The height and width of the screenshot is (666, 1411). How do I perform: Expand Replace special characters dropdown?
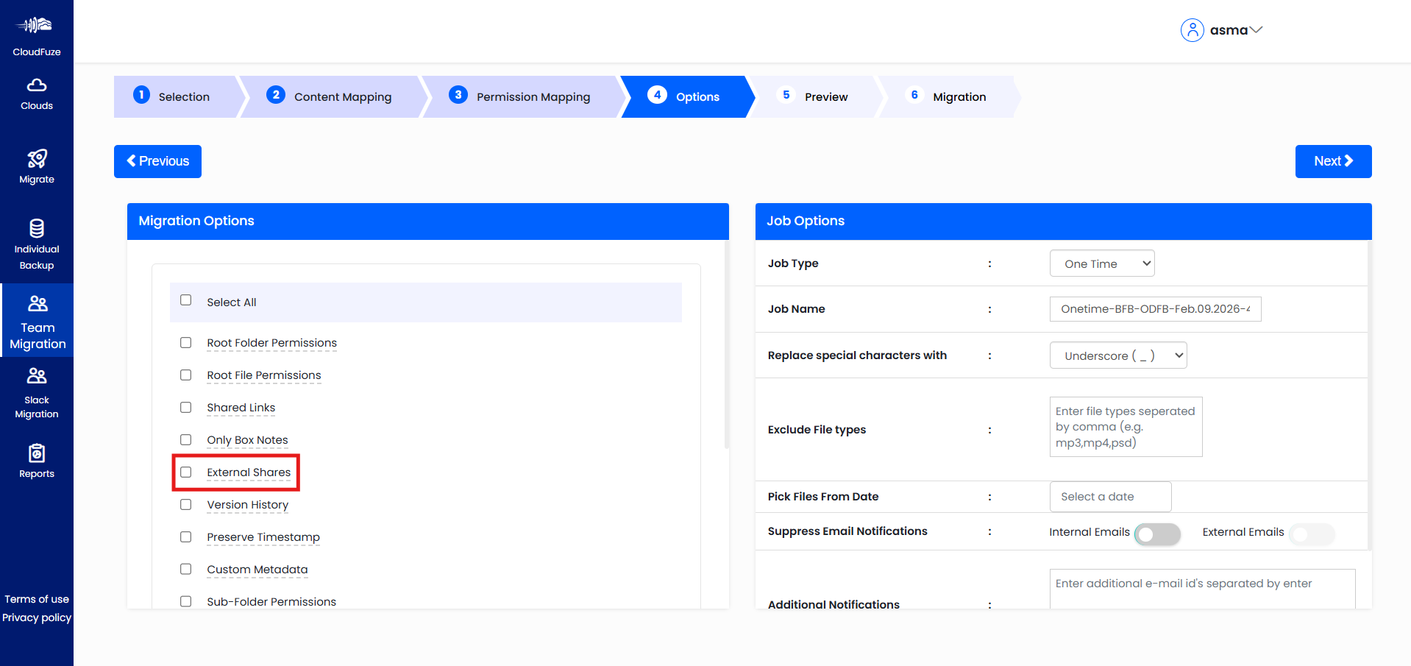tap(1117, 355)
